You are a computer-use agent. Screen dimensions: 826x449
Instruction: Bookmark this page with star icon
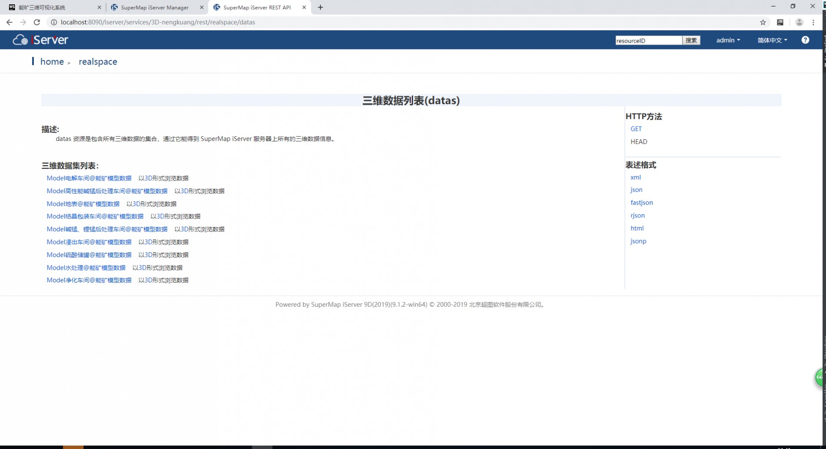coord(763,22)
